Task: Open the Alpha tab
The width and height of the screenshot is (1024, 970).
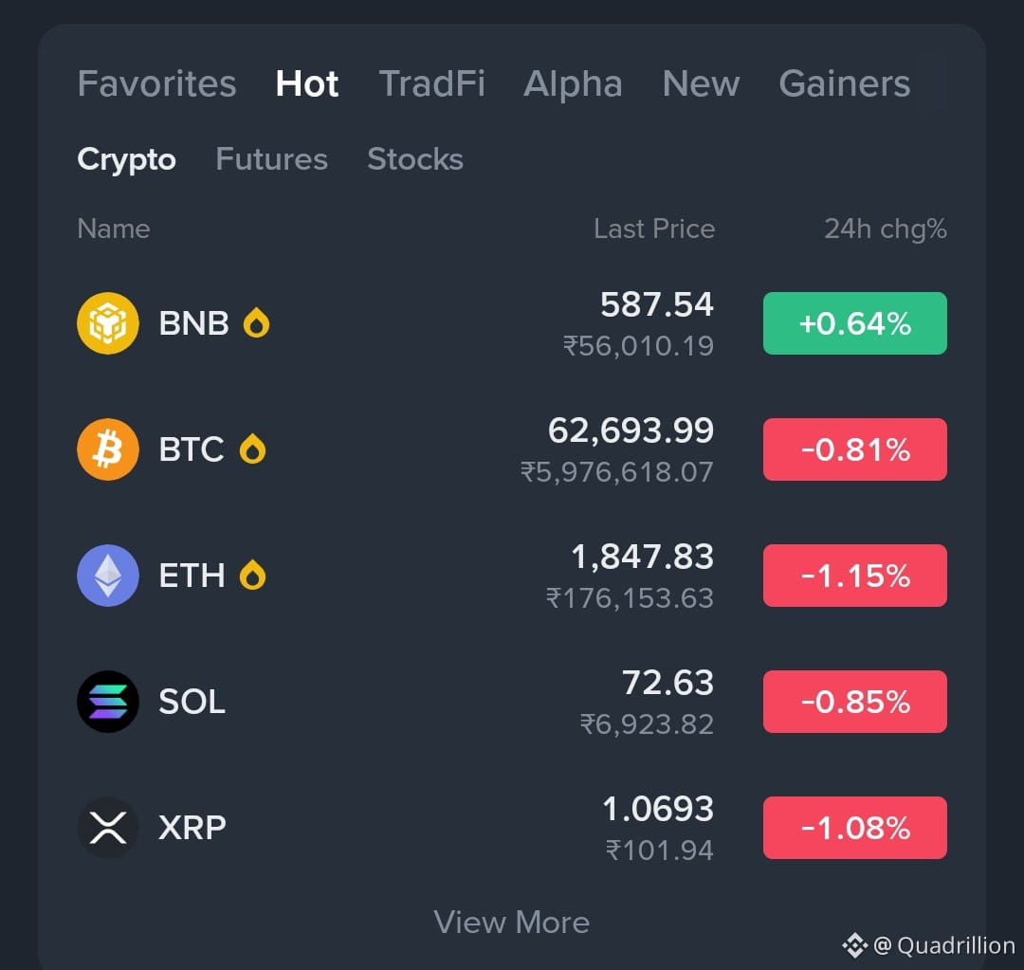Action: [573, 84]
